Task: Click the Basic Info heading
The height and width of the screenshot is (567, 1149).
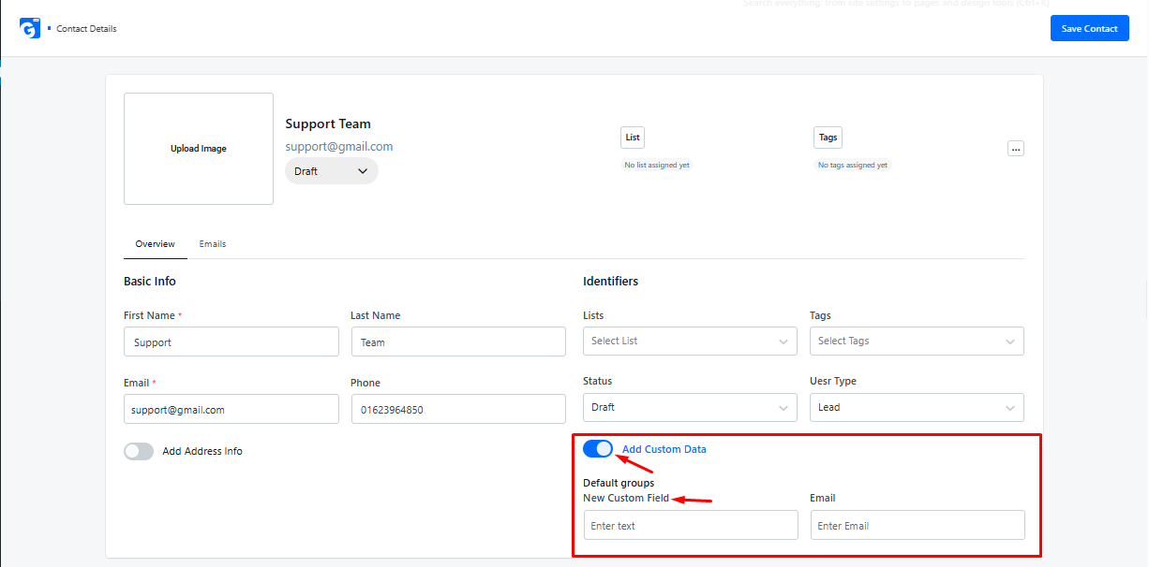Action: pos(150,281)
